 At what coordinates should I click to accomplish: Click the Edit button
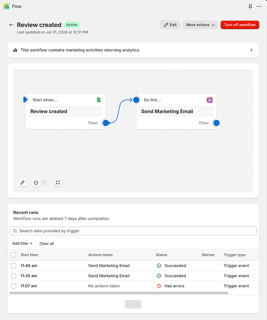pos(170,25)
